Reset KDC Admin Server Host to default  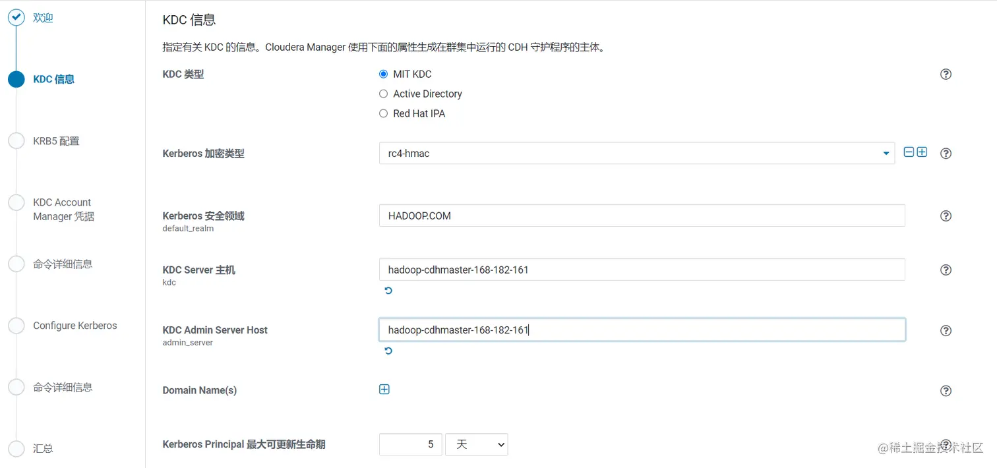click(388, 351)
